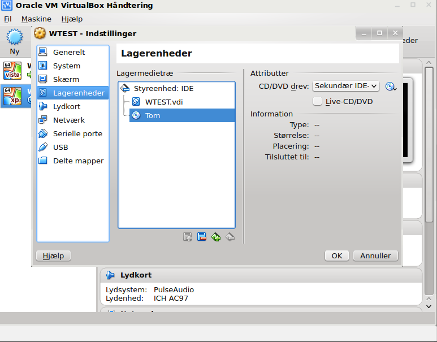Click the Netværk network icon

click(43, 120)
